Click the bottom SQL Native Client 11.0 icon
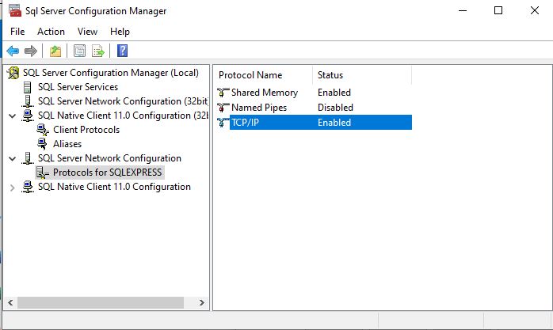553x330 pixels. (28, 187)
